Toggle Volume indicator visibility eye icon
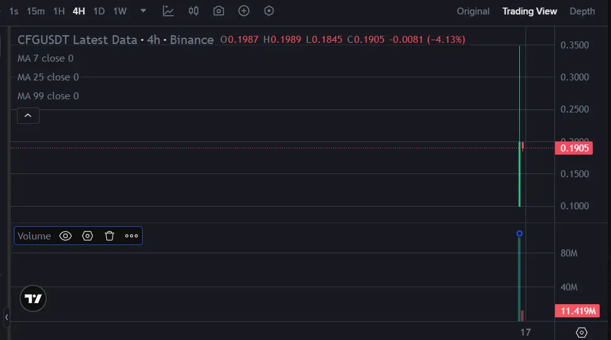This screenshot has width=611, height=340. 65,236
